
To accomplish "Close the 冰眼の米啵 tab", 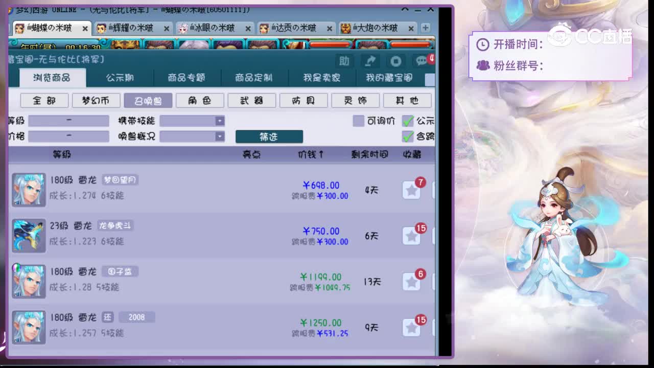I will [x=248, y=29].
